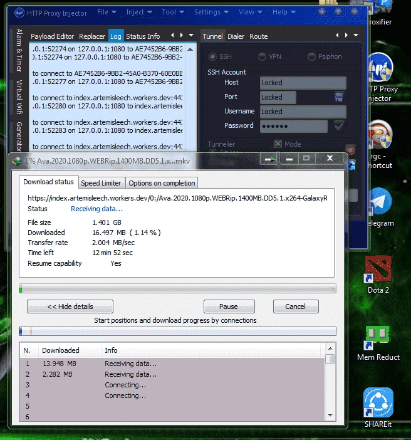Screen dimensions: 411x440
Task: Open Mem Reduct desktop shortcut
Action: click(378, 343)
